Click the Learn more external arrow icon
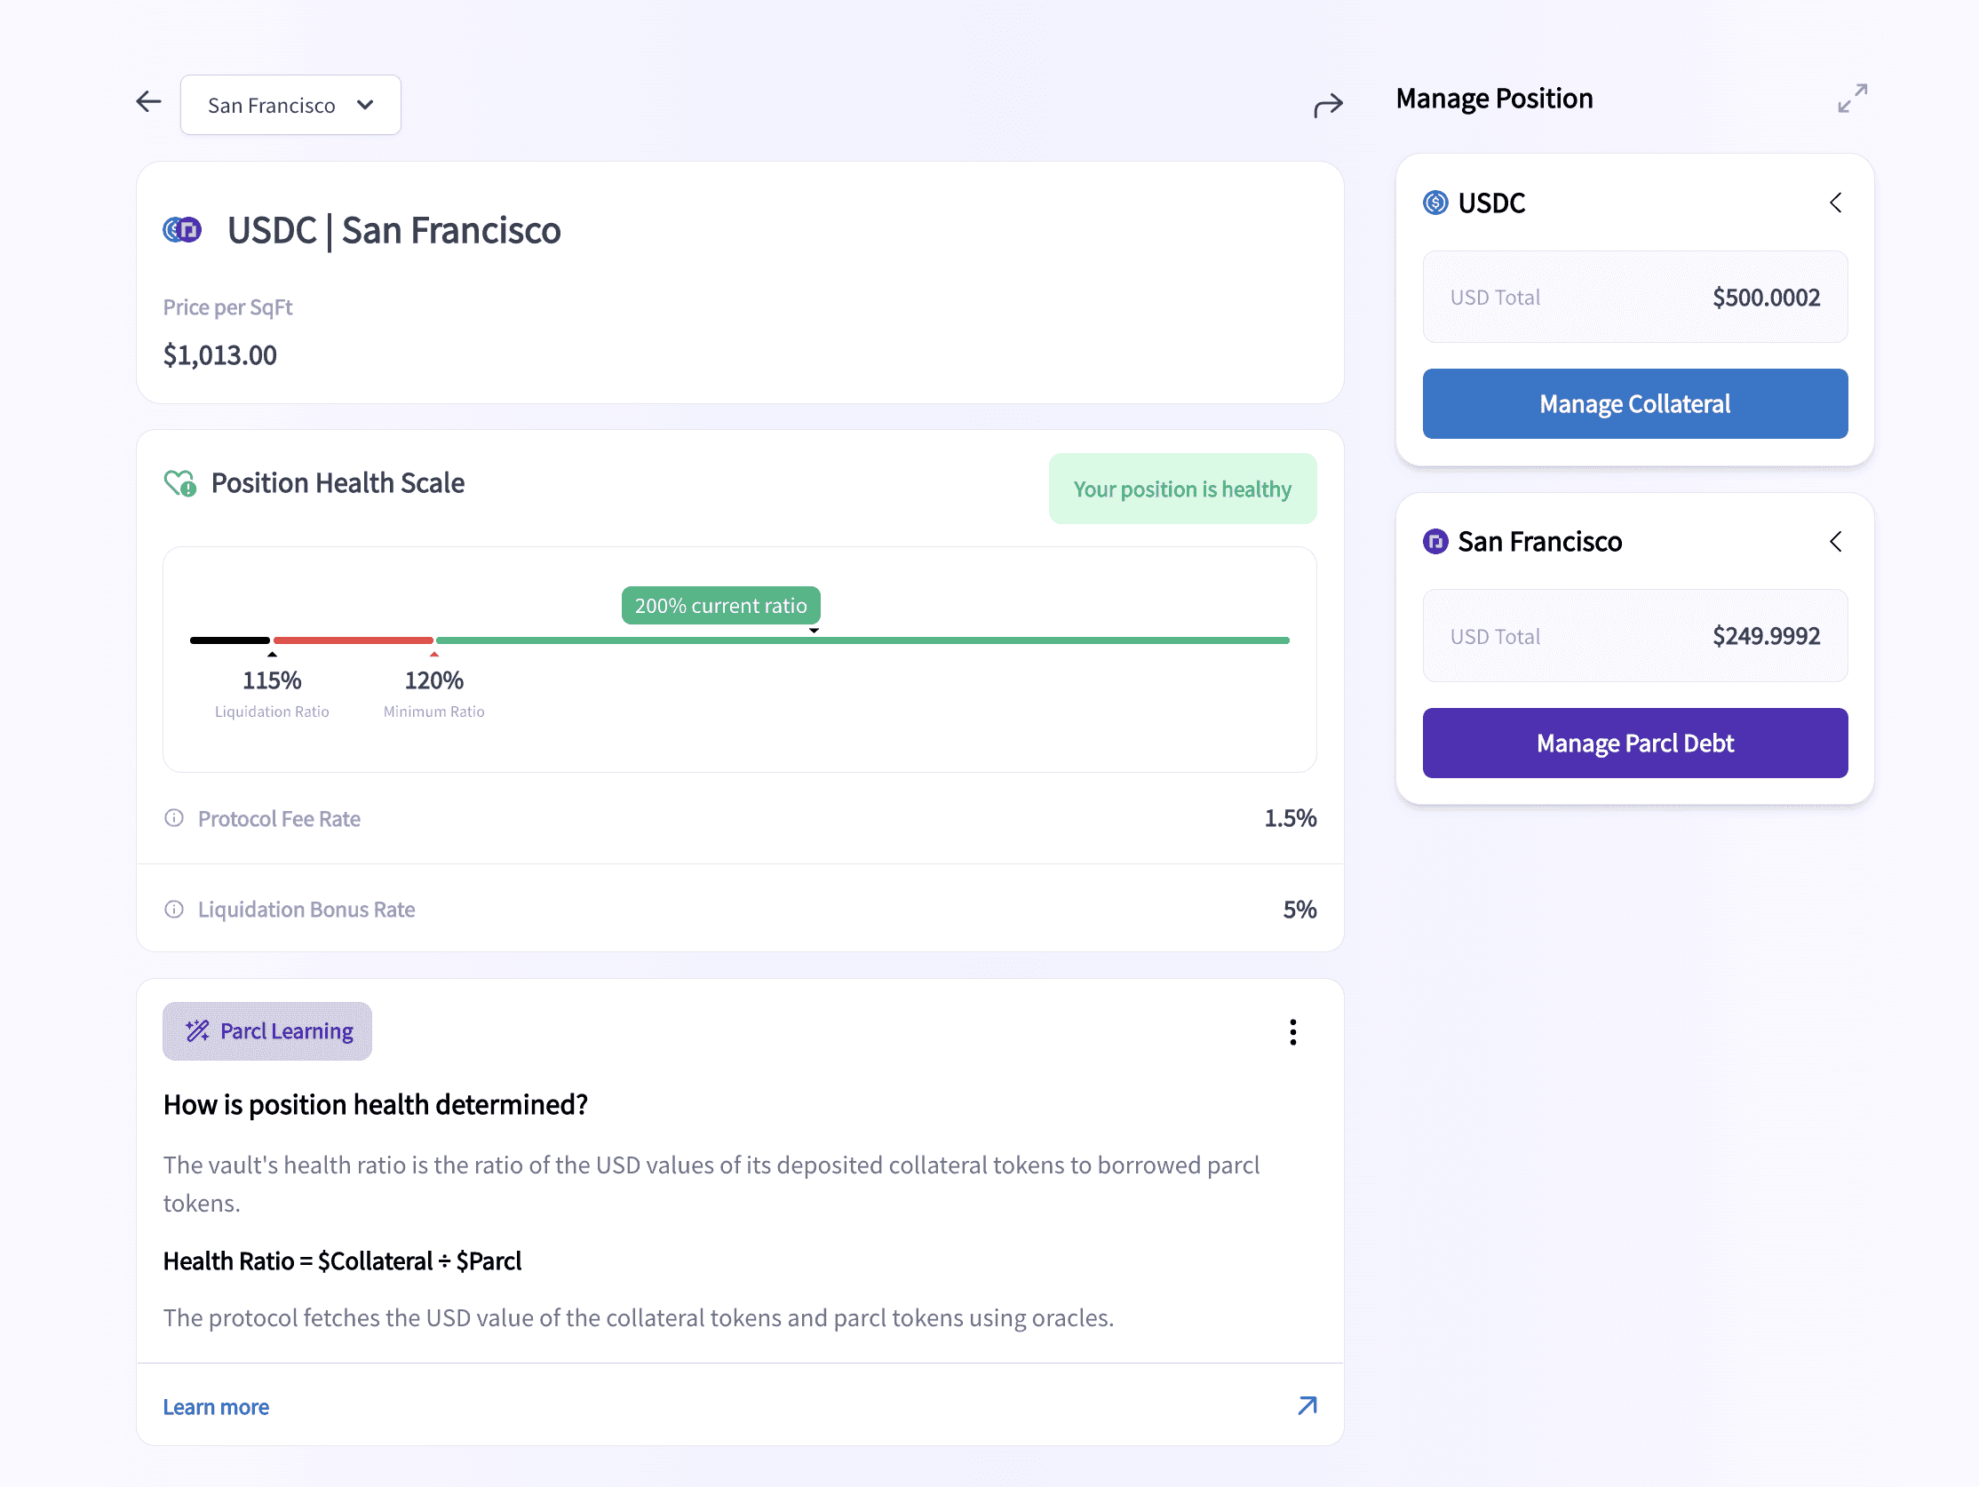Screen dimensions: 1979x1487 pos(1307,1405)
